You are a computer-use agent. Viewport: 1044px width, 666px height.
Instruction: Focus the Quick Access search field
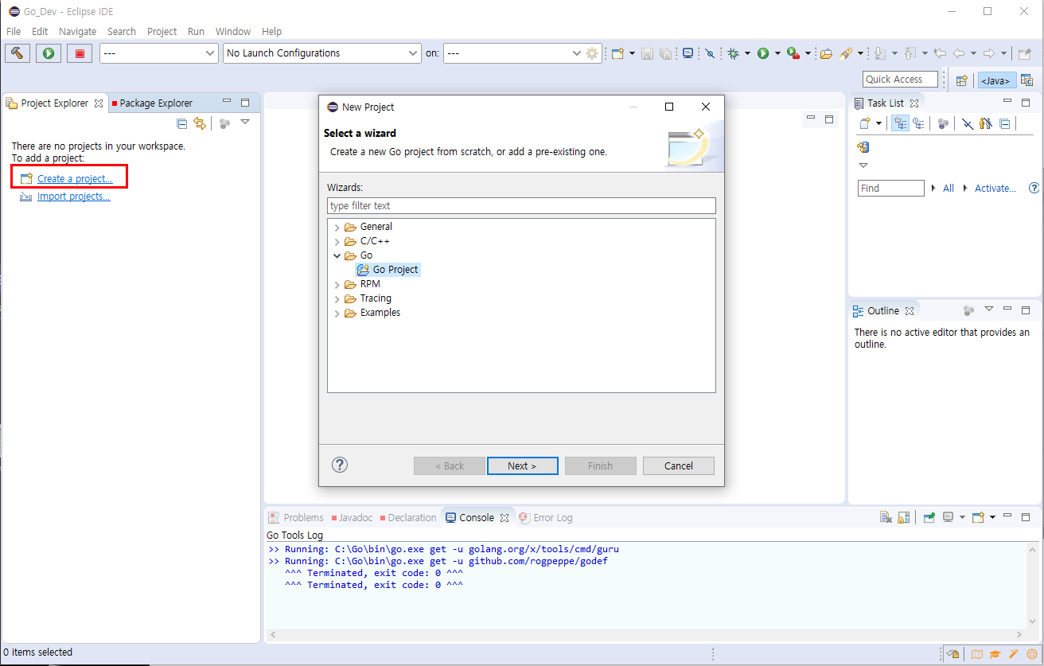click(x=900, y=80)
